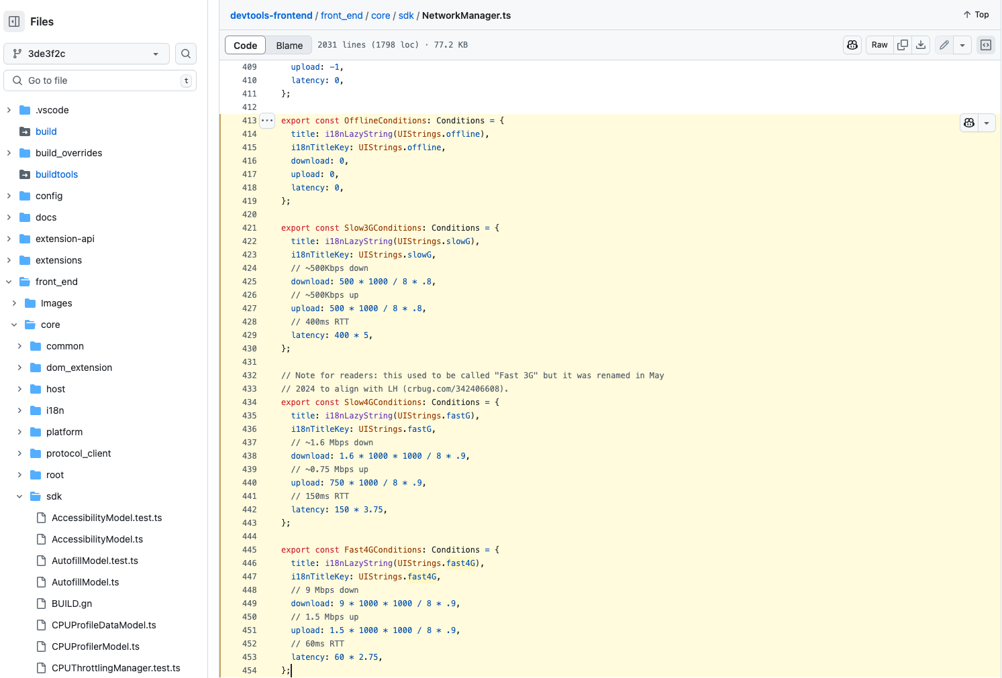Open file search in the Files panel
The height and width of the screenshot is (678, 1002).
[186, 54]
